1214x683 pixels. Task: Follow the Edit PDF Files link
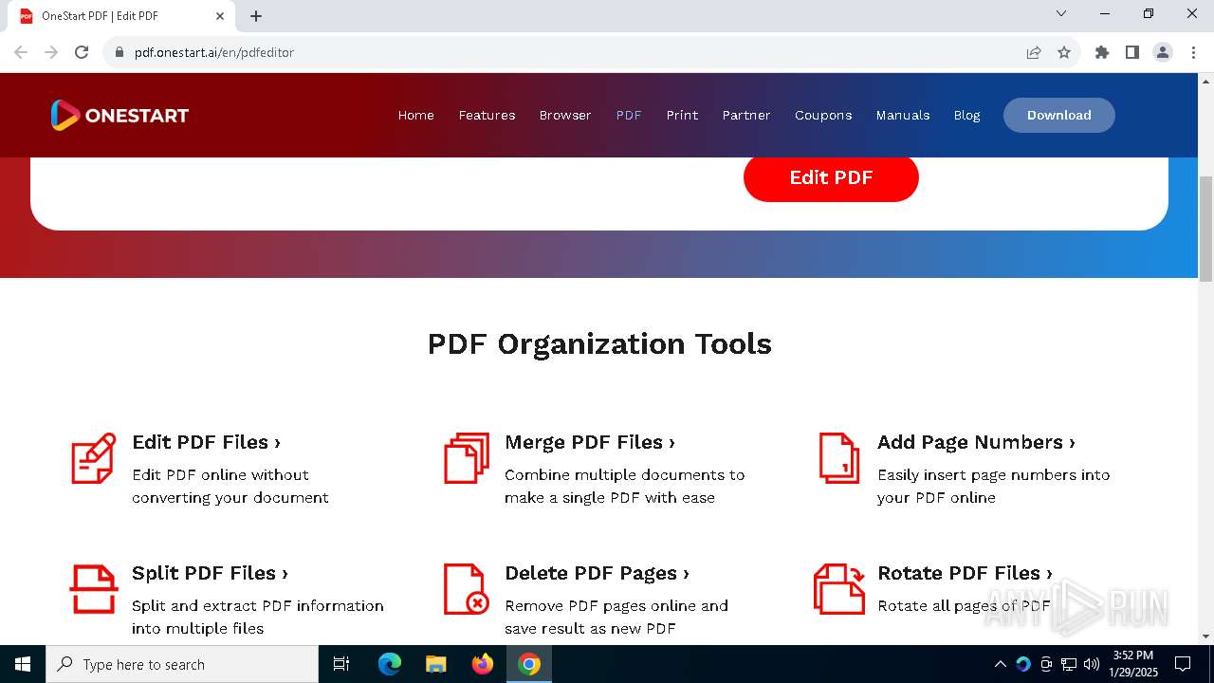tap(207, 442)
